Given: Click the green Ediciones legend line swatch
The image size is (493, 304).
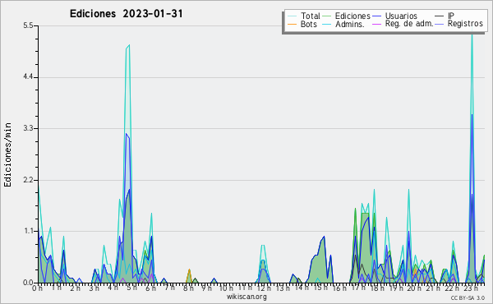Looking at the screenshot, I should click(x=327, y=16).
